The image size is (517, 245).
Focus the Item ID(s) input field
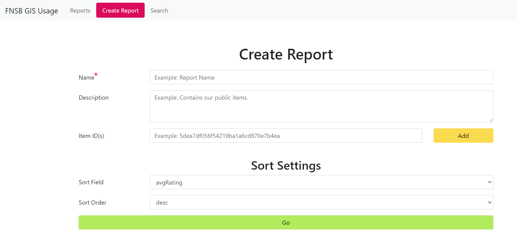(x=286, y=136)
